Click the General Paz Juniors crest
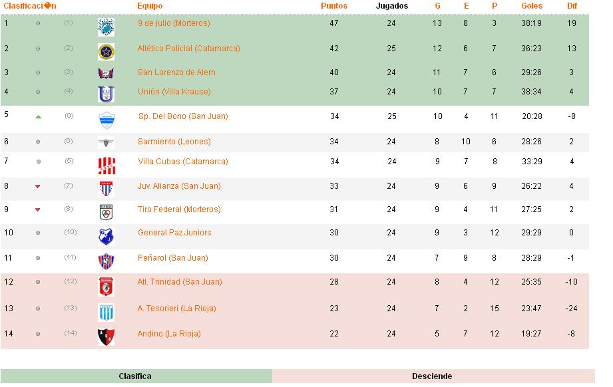Viewport: 613px width, 387px height. [106, 235]
